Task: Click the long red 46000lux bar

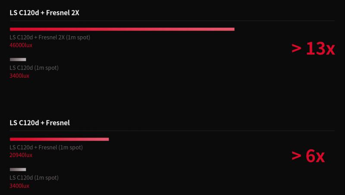Action: coord(122,29)
